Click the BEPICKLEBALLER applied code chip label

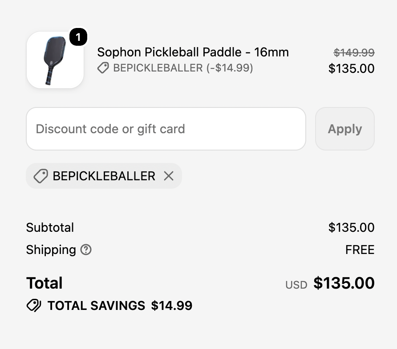coord(104,176)
